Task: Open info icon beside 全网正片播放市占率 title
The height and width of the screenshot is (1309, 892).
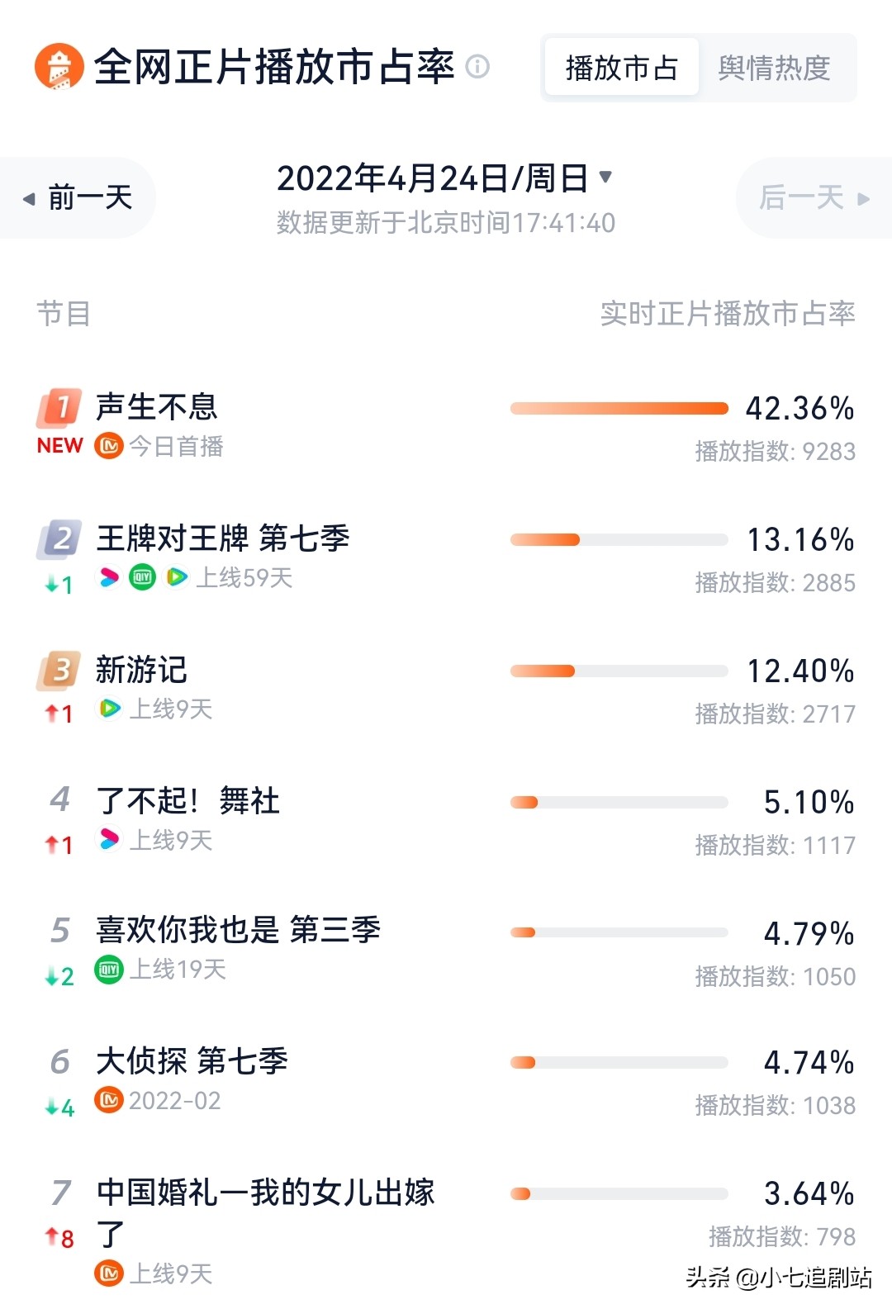Action: [x=477, y=66]
